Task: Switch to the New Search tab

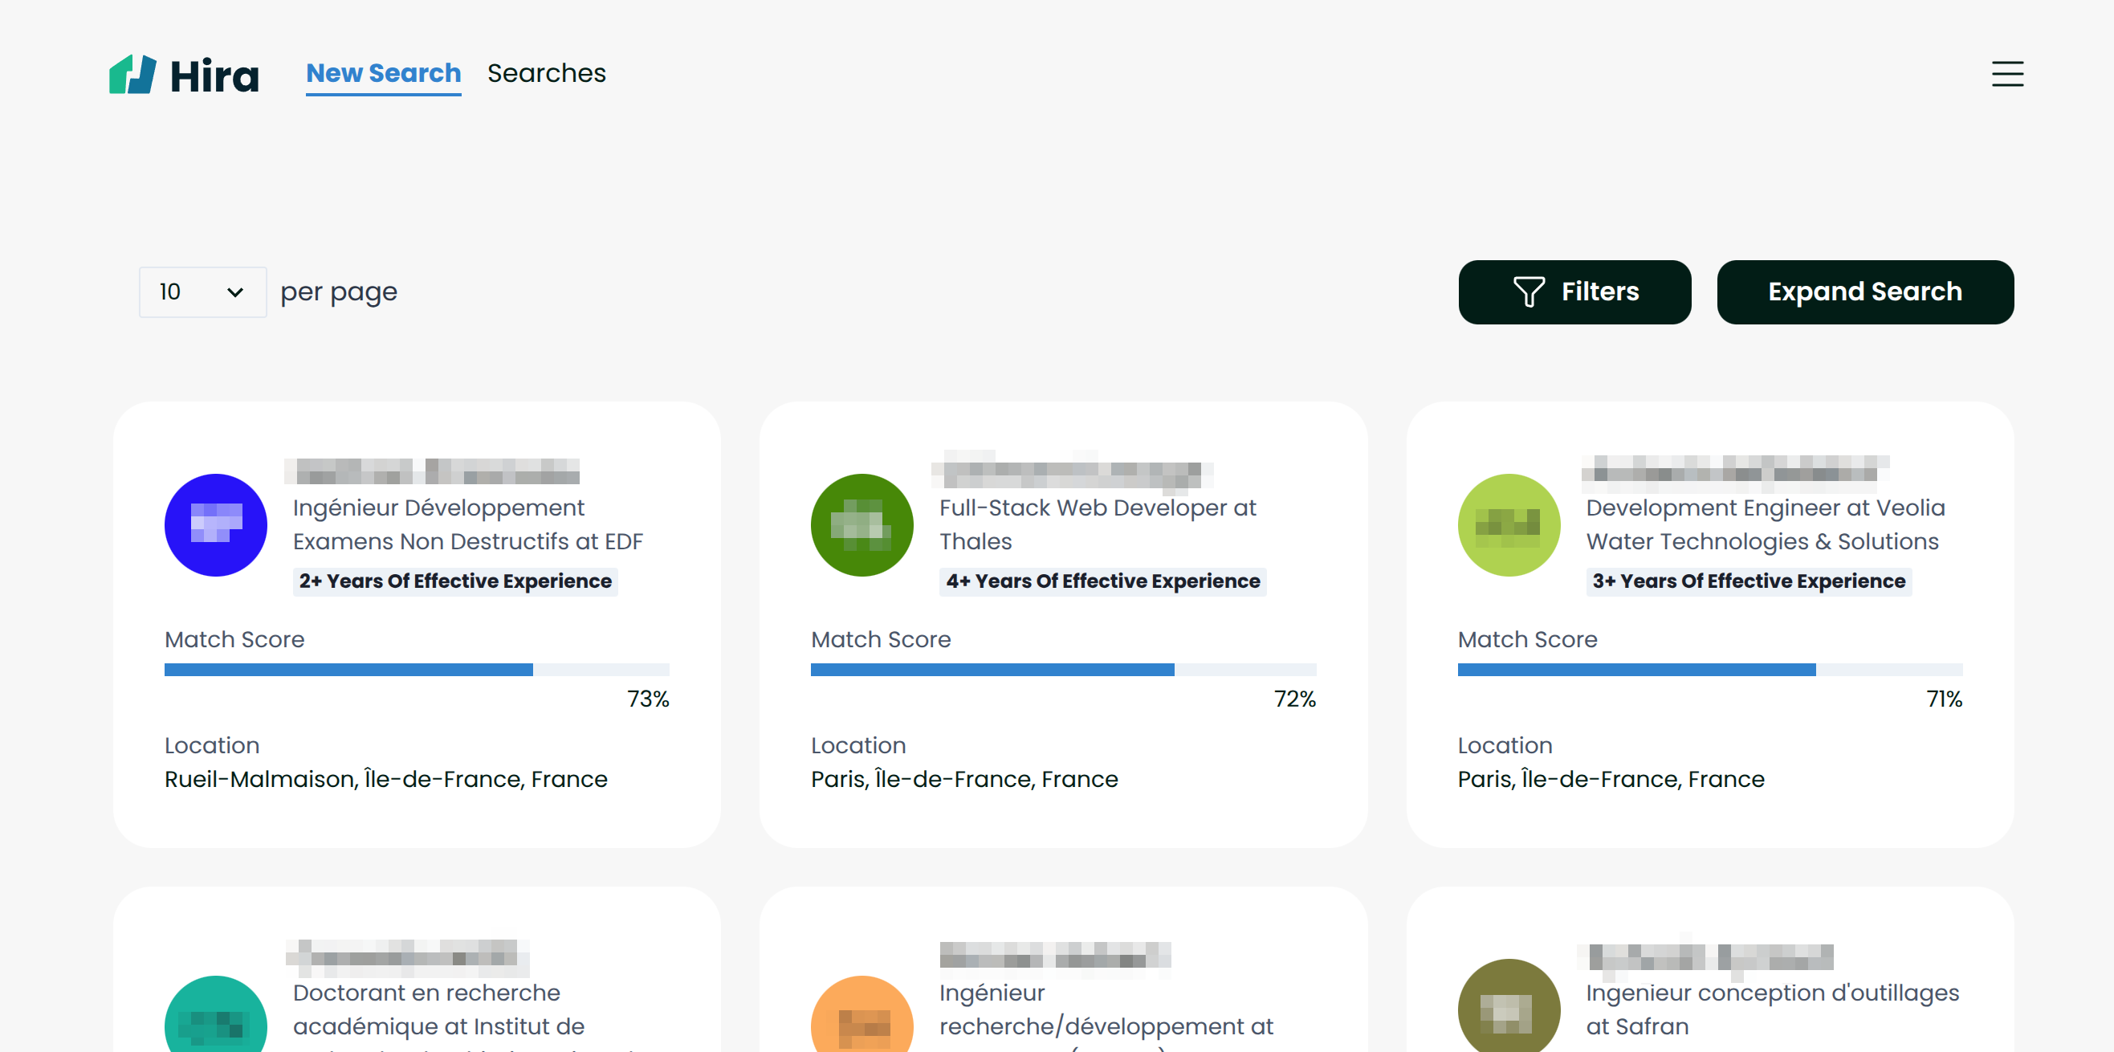Action: point(383,73)
